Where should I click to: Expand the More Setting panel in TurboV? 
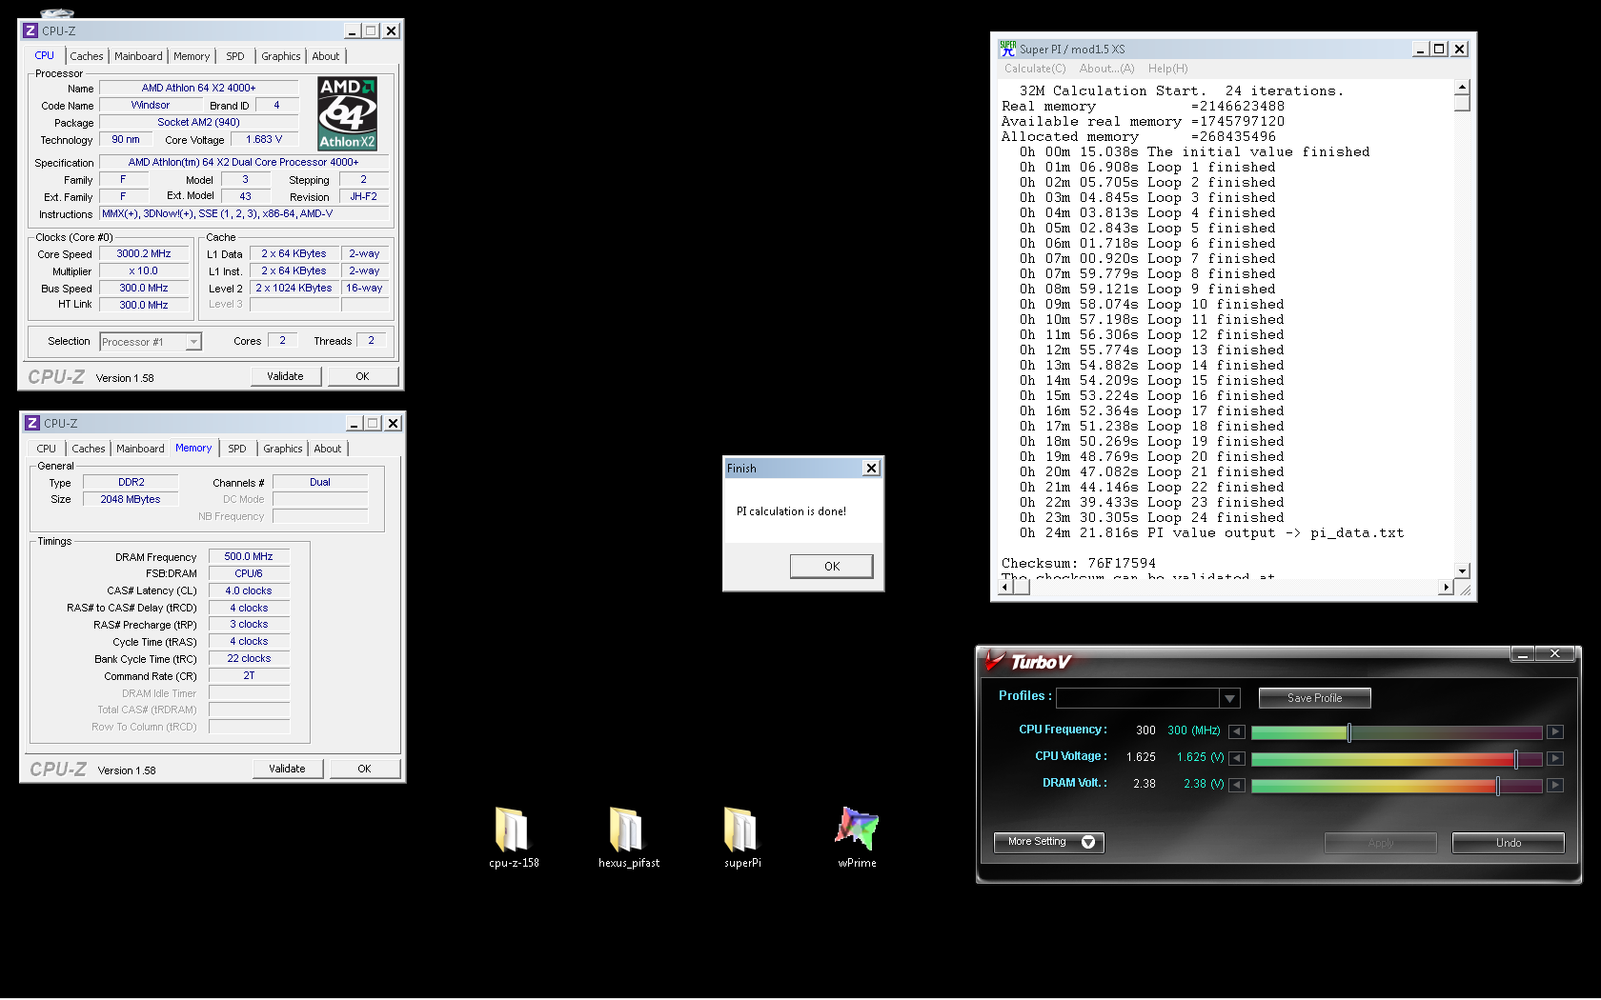click(x=1048, y=842)
